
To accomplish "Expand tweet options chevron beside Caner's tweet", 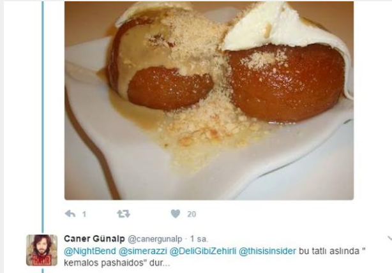I will pyautogui.click(x=389, y=239).
